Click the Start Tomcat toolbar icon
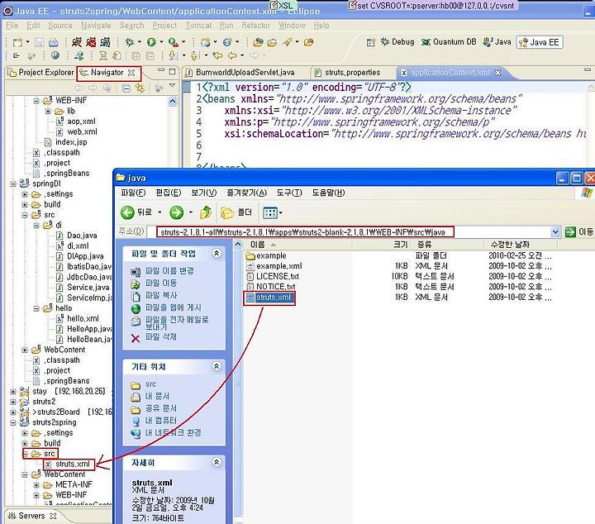 tap(77, 41)
